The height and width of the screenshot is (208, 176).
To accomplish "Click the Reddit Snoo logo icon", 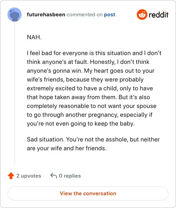I will 142,15.
